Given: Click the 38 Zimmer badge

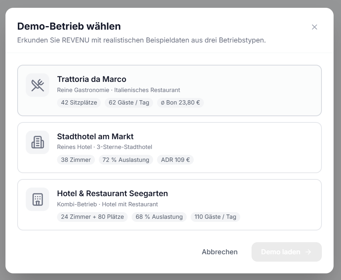Looking at the screenshot, I should coord(76,159).
